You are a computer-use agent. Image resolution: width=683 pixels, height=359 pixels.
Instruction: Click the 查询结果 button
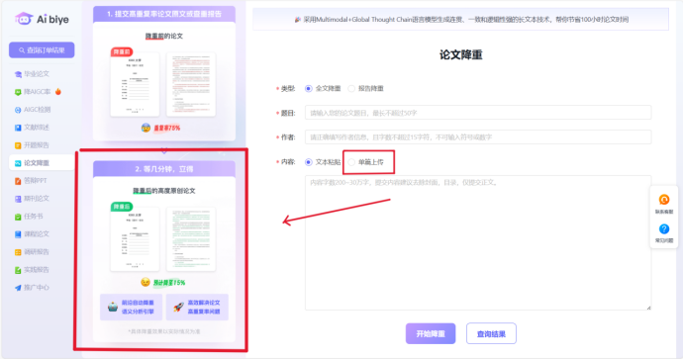pyautogui.click(x=491, y=333)
